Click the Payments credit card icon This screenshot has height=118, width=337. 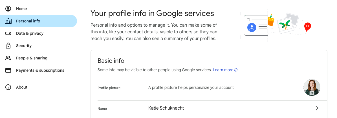coord(8,70)
